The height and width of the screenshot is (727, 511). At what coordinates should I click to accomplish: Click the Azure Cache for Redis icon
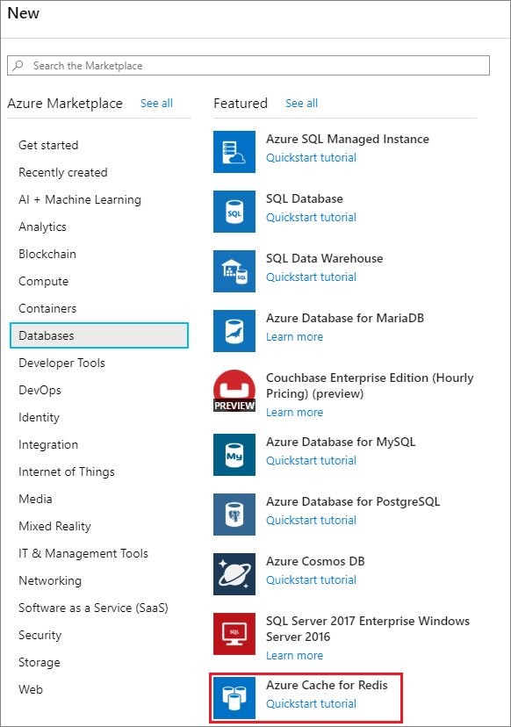(234, 697)
